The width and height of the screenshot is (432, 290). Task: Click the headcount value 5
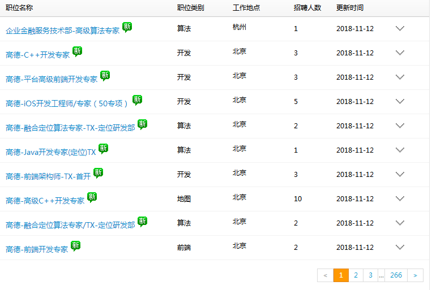[x=296, y=102]
